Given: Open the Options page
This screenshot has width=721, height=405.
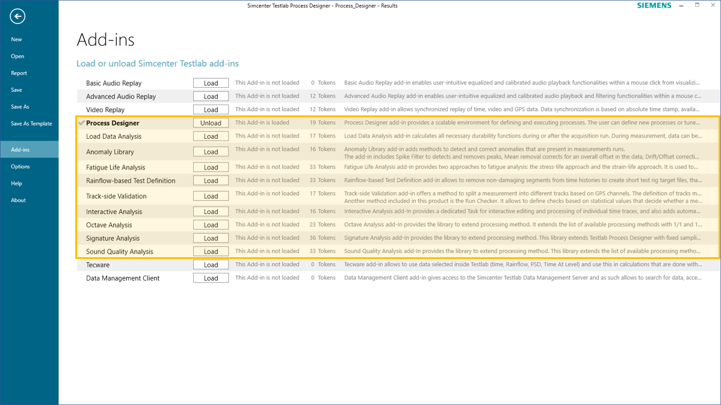Looking at the screenshot, I should pos(20,167).
